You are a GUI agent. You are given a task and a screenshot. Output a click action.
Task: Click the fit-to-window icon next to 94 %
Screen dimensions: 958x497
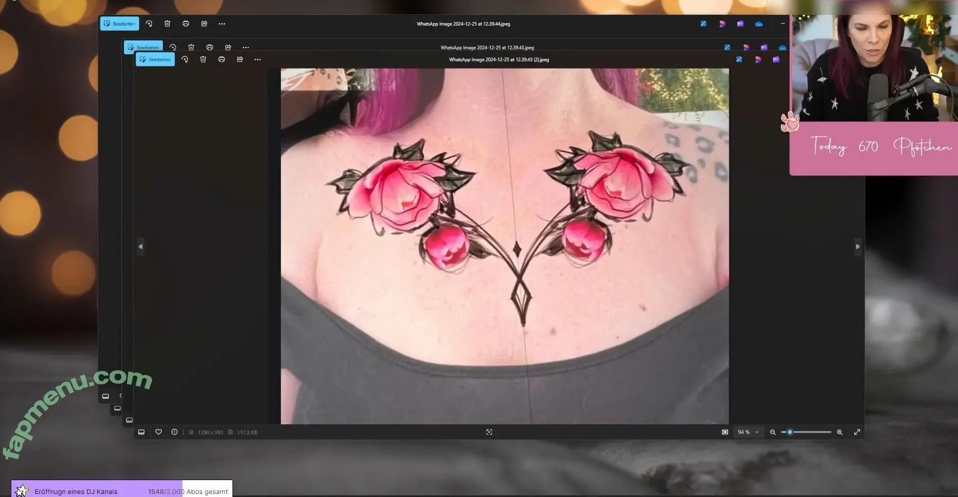pos(725,432)
